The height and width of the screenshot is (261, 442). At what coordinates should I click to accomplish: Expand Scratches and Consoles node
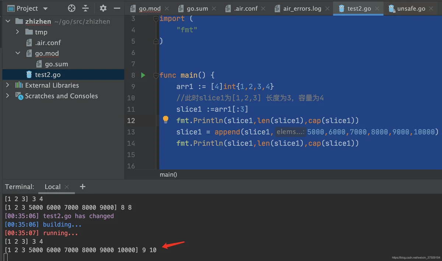click(7, 96)
